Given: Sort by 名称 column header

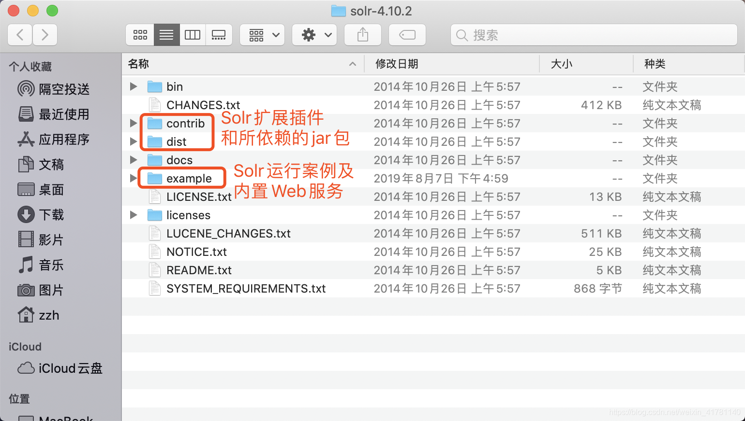Looking at the screenshot, I should pos(243,64).
